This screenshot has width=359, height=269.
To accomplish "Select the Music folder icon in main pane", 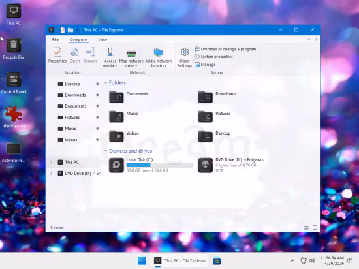I will tap(116, 116).
